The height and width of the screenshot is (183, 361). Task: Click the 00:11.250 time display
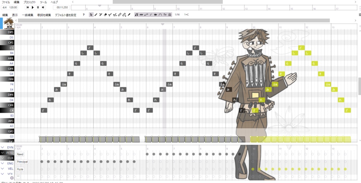61,7
